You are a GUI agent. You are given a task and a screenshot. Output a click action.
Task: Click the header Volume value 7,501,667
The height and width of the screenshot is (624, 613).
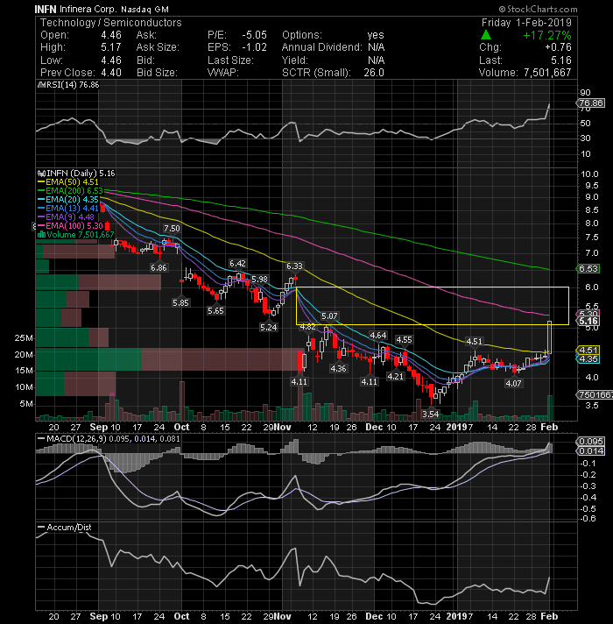(547, 73)
